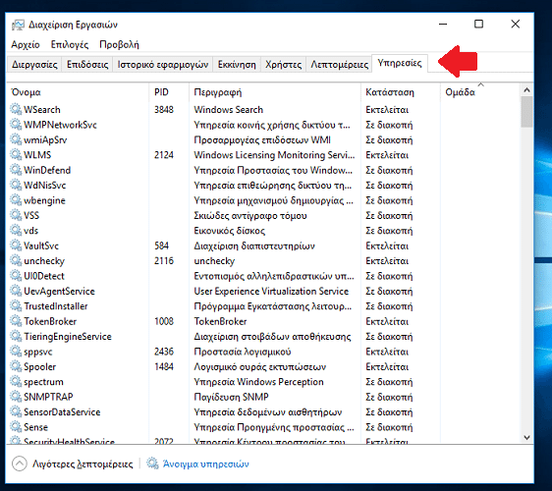552x491 pixels.
Task: Select PID 2124 cell of WLMS
Action: 164,155
